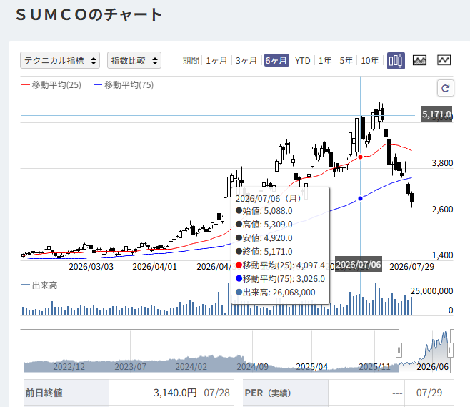Image resolution: width=470 pixels, height=407 pixels.
Task: Click the PER（実績） label
Action: [x=268, y=393]
